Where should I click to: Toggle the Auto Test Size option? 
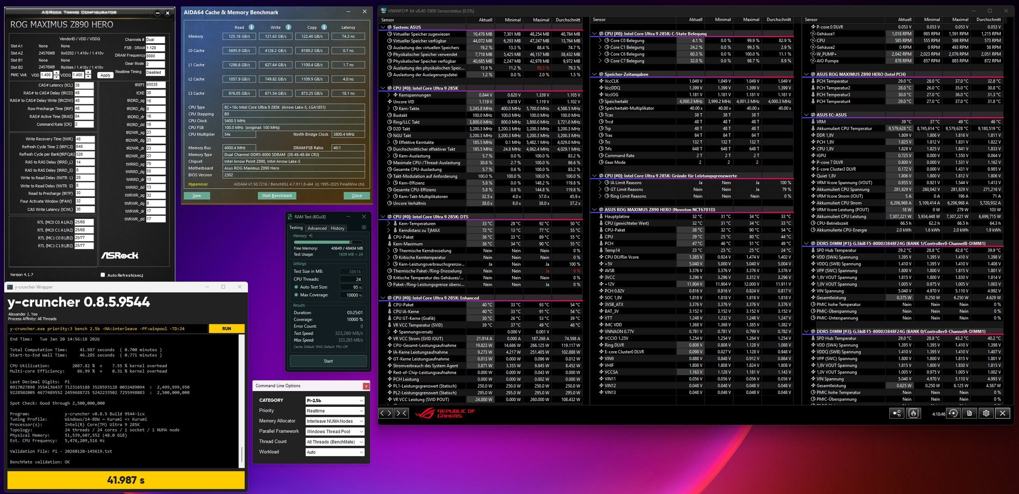(x=296, y=287)
